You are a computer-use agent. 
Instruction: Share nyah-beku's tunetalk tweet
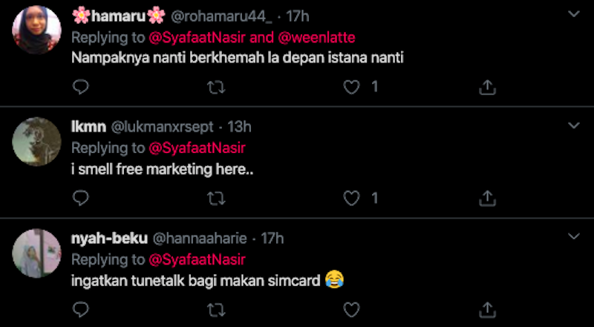[487, 309]
